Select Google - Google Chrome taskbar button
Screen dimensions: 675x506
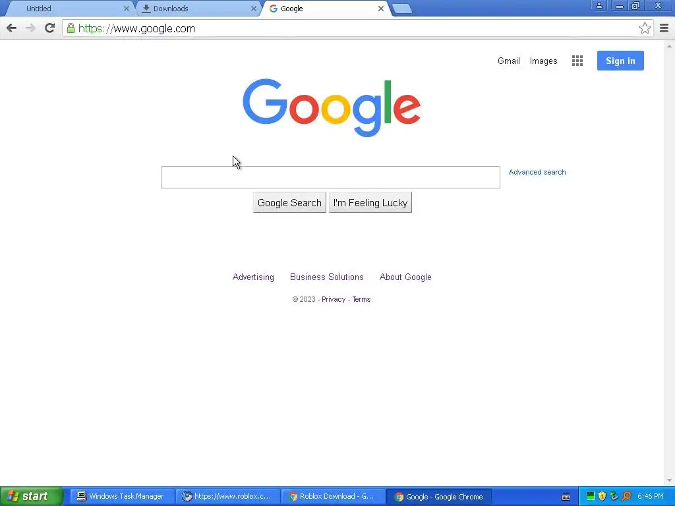(438, 497)
